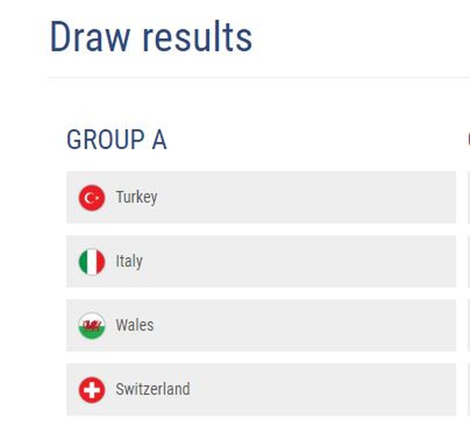Select the Turkey name label

(136, 198)
